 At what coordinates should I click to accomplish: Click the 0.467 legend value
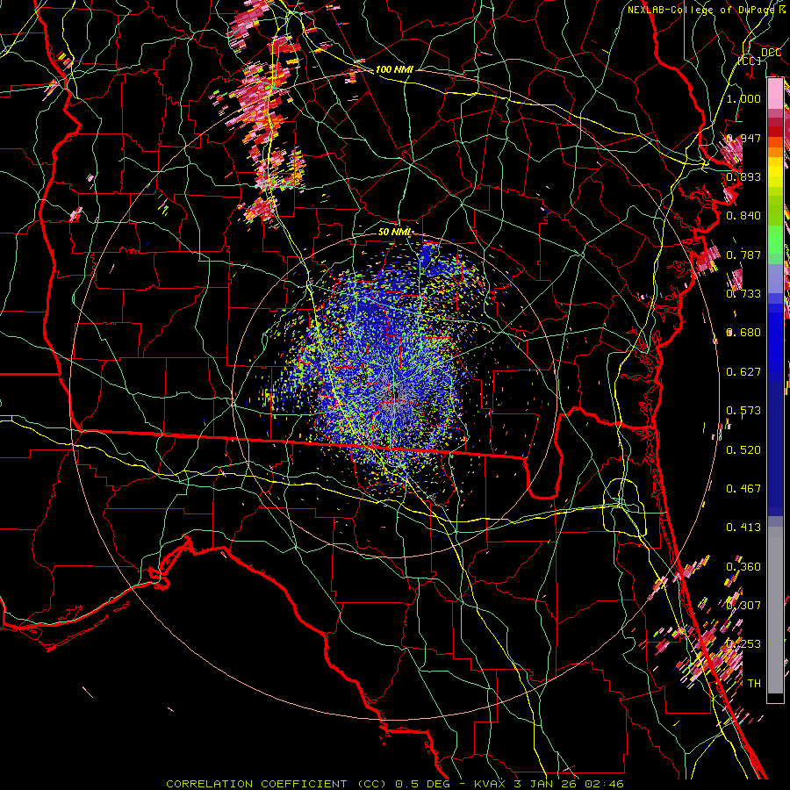[x=743, y=489]
